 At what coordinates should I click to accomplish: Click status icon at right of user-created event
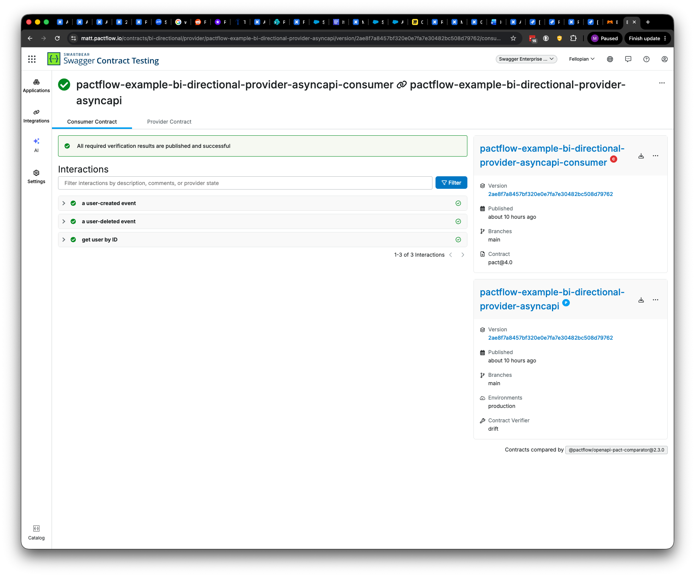coord(458,203)
